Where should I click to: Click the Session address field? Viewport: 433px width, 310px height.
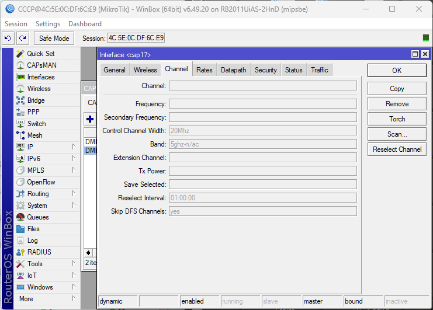[136, 38]
